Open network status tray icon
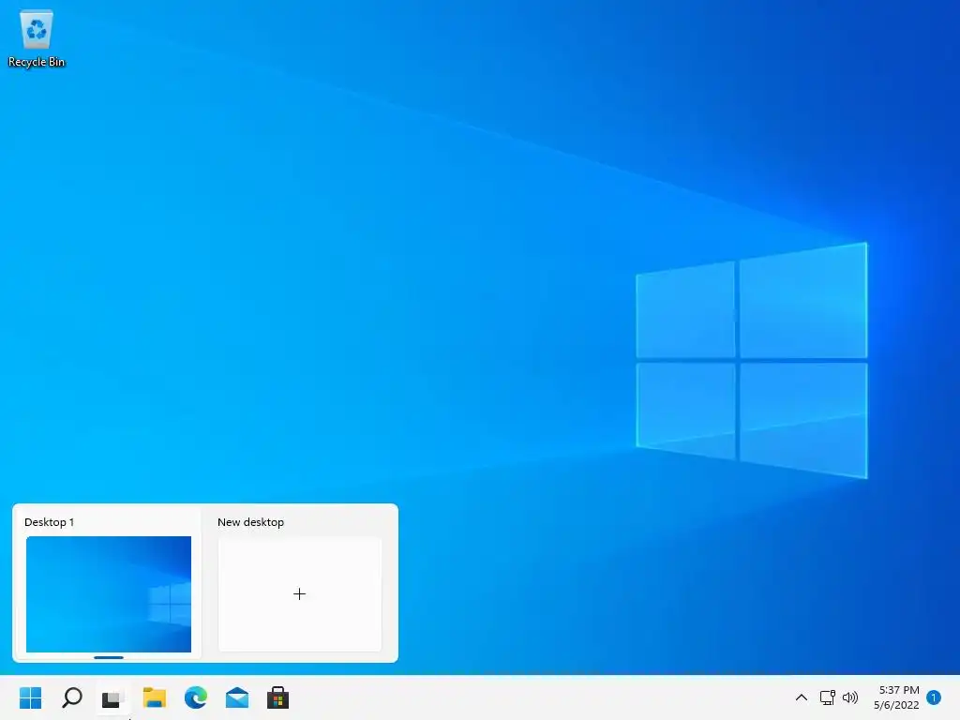 pyautogui.click(x=827, y=697)
